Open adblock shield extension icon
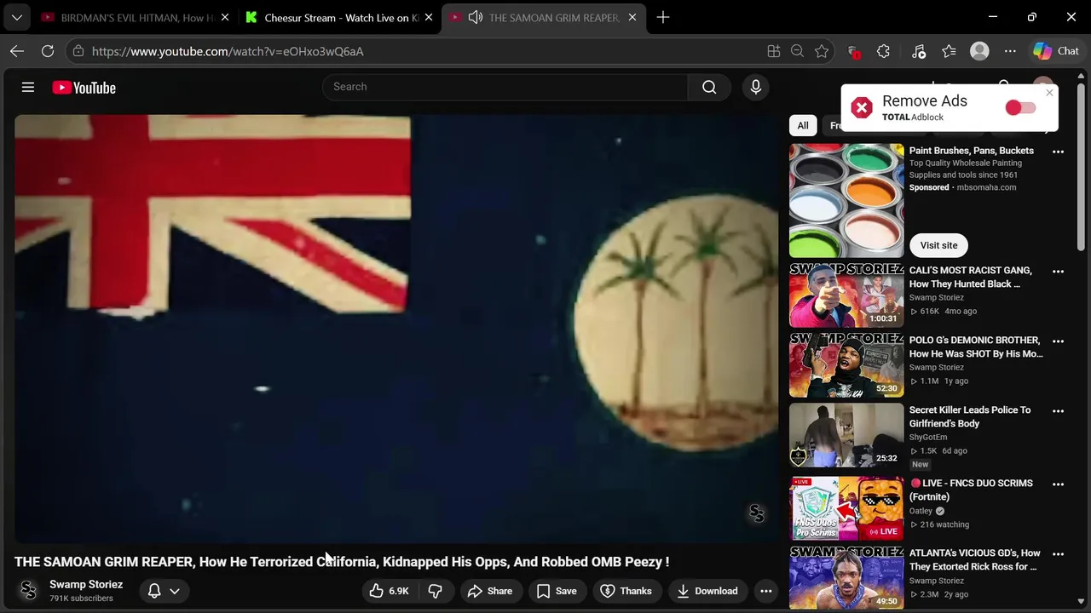Viewport: 1091px width, 613px height. pyautogui.click(x=853, y=52)
